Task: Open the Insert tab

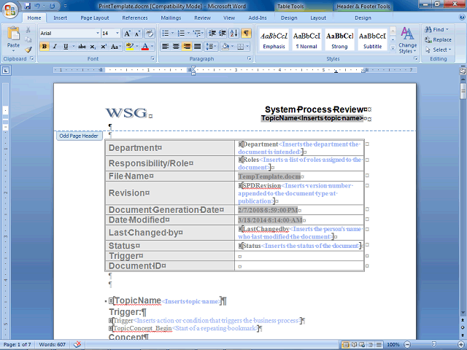Action: point(60,17)
